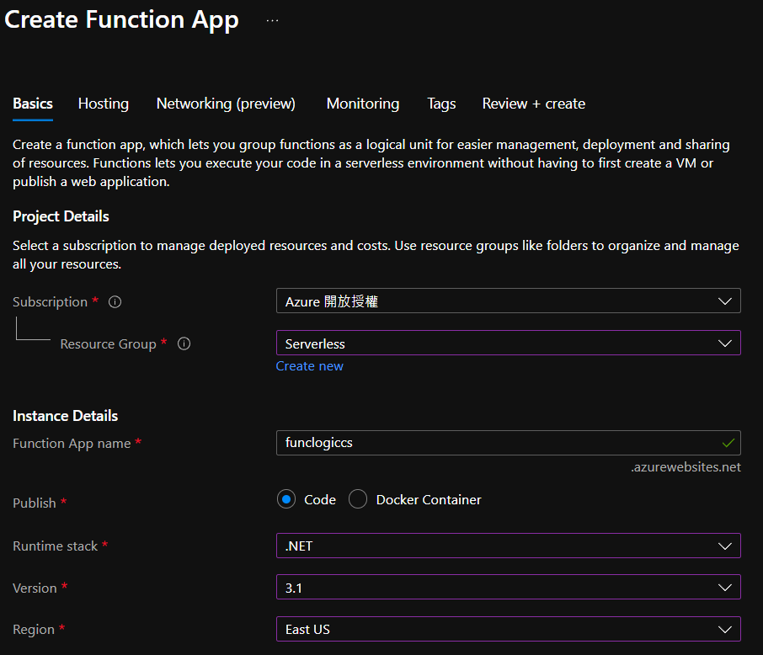Screen dimensions: 763x655
Task: Click the Function App name input field
Action: pos(497,443)
